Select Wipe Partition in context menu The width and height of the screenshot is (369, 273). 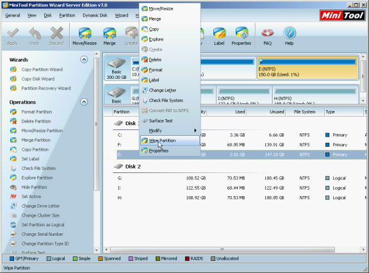point(170,140)
